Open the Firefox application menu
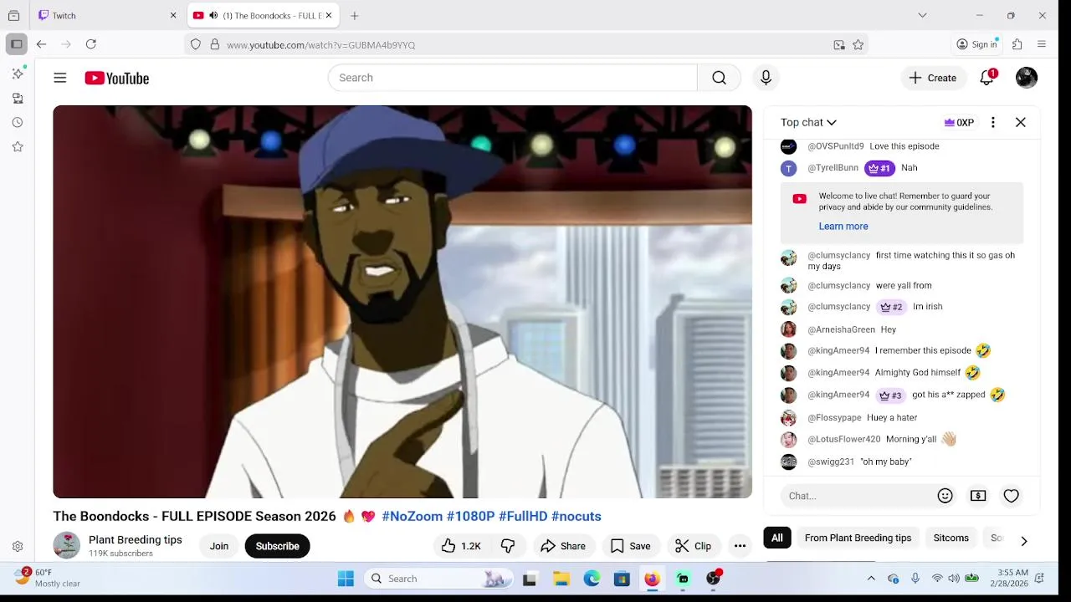 1042,44
